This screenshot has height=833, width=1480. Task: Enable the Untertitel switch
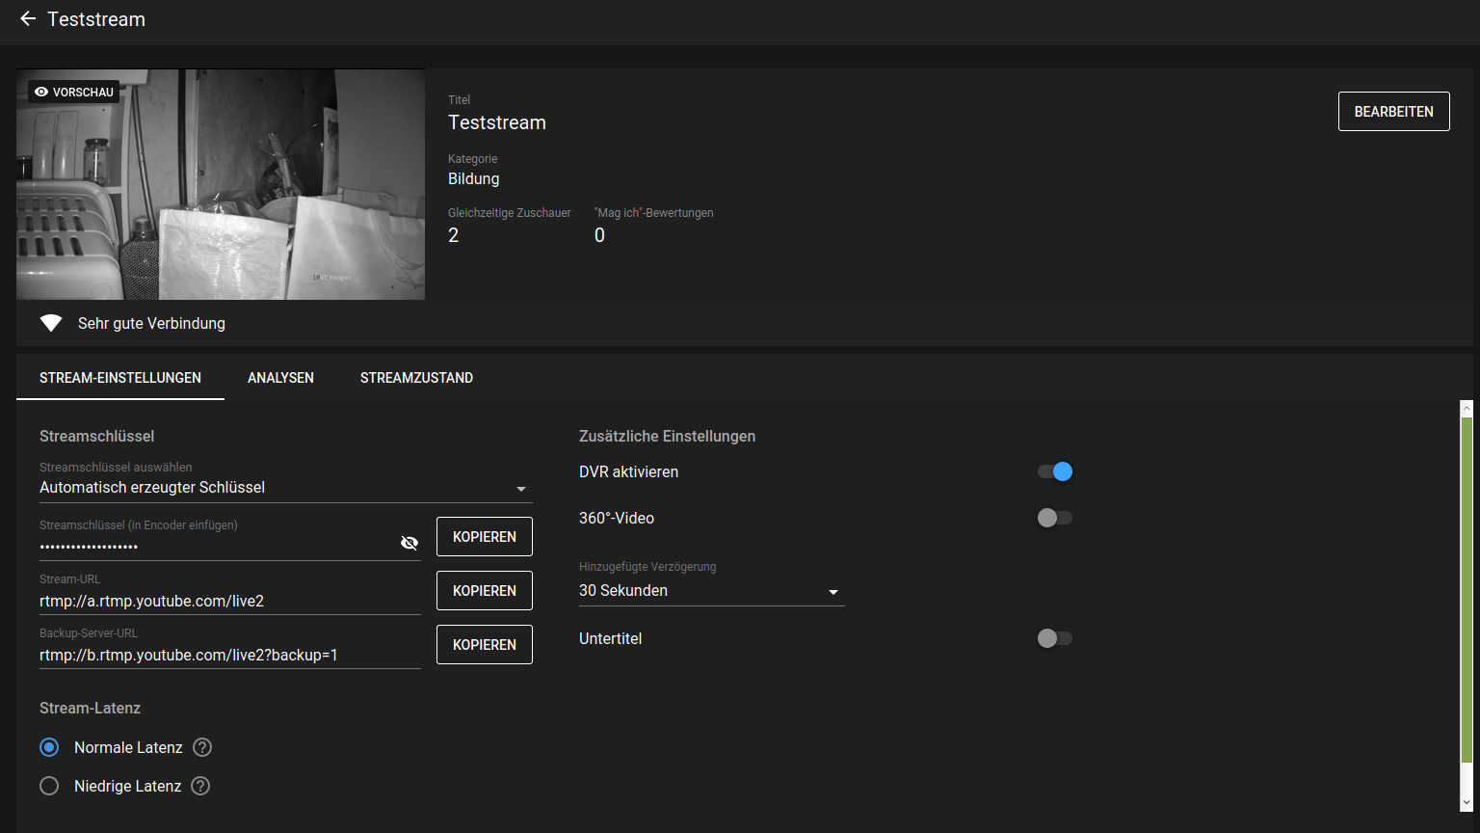[1055, 638]
